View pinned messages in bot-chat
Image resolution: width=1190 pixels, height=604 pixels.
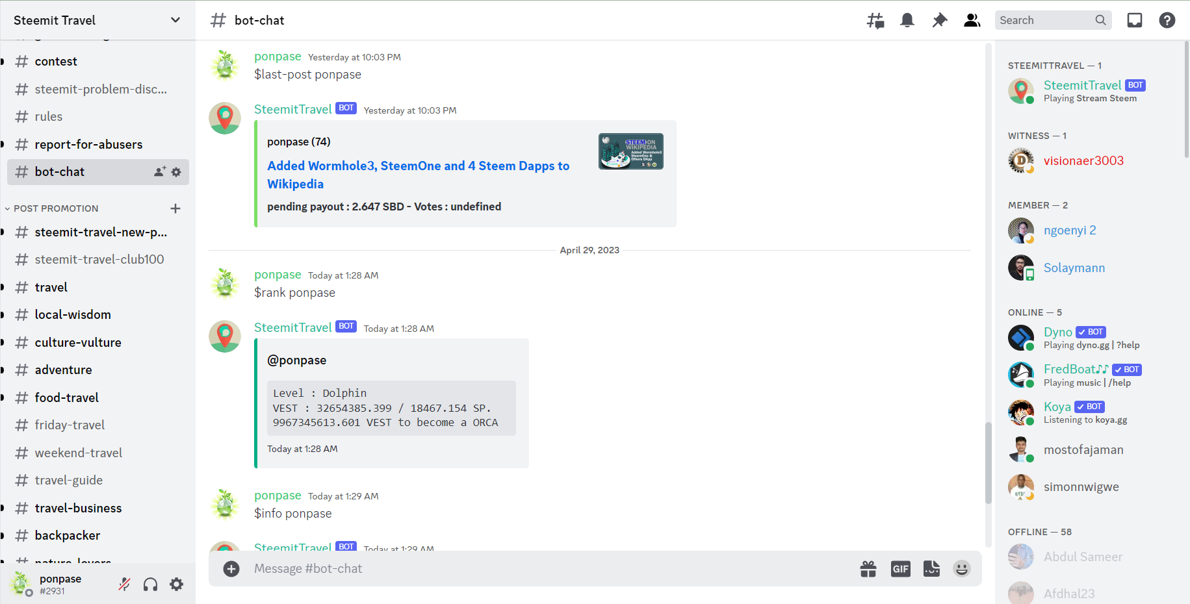click(940, 20)
